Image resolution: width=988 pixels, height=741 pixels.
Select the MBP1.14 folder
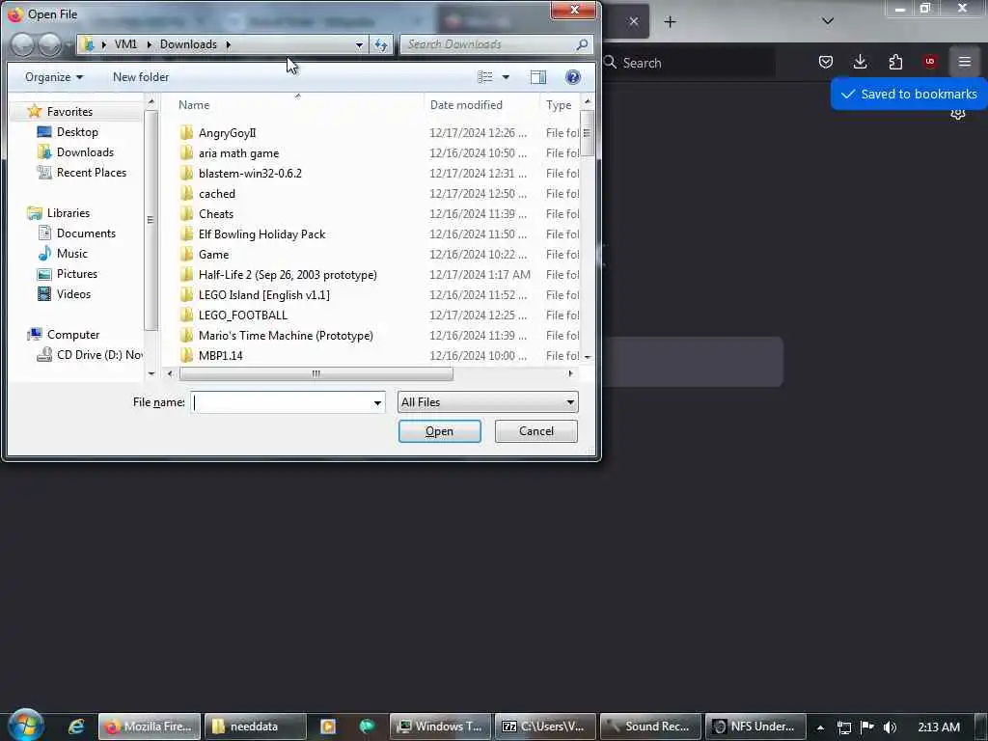point(220,355)
